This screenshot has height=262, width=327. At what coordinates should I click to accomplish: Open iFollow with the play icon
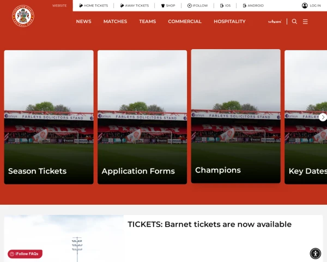coord(197,5)
